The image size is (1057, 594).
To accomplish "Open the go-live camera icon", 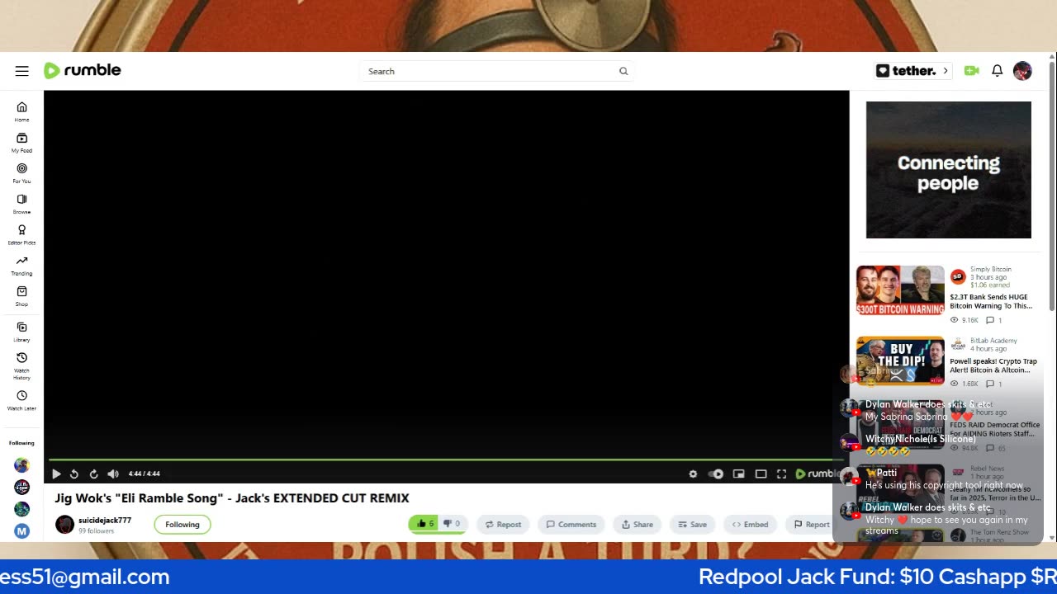I will tap(972, 71).
